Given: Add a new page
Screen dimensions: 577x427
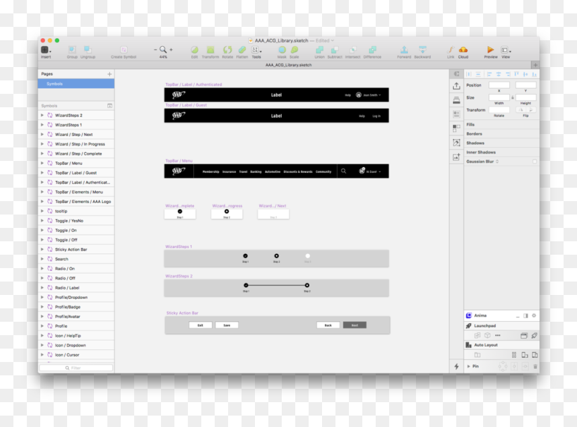Looking at the screenshot, I should click(109, 74).
